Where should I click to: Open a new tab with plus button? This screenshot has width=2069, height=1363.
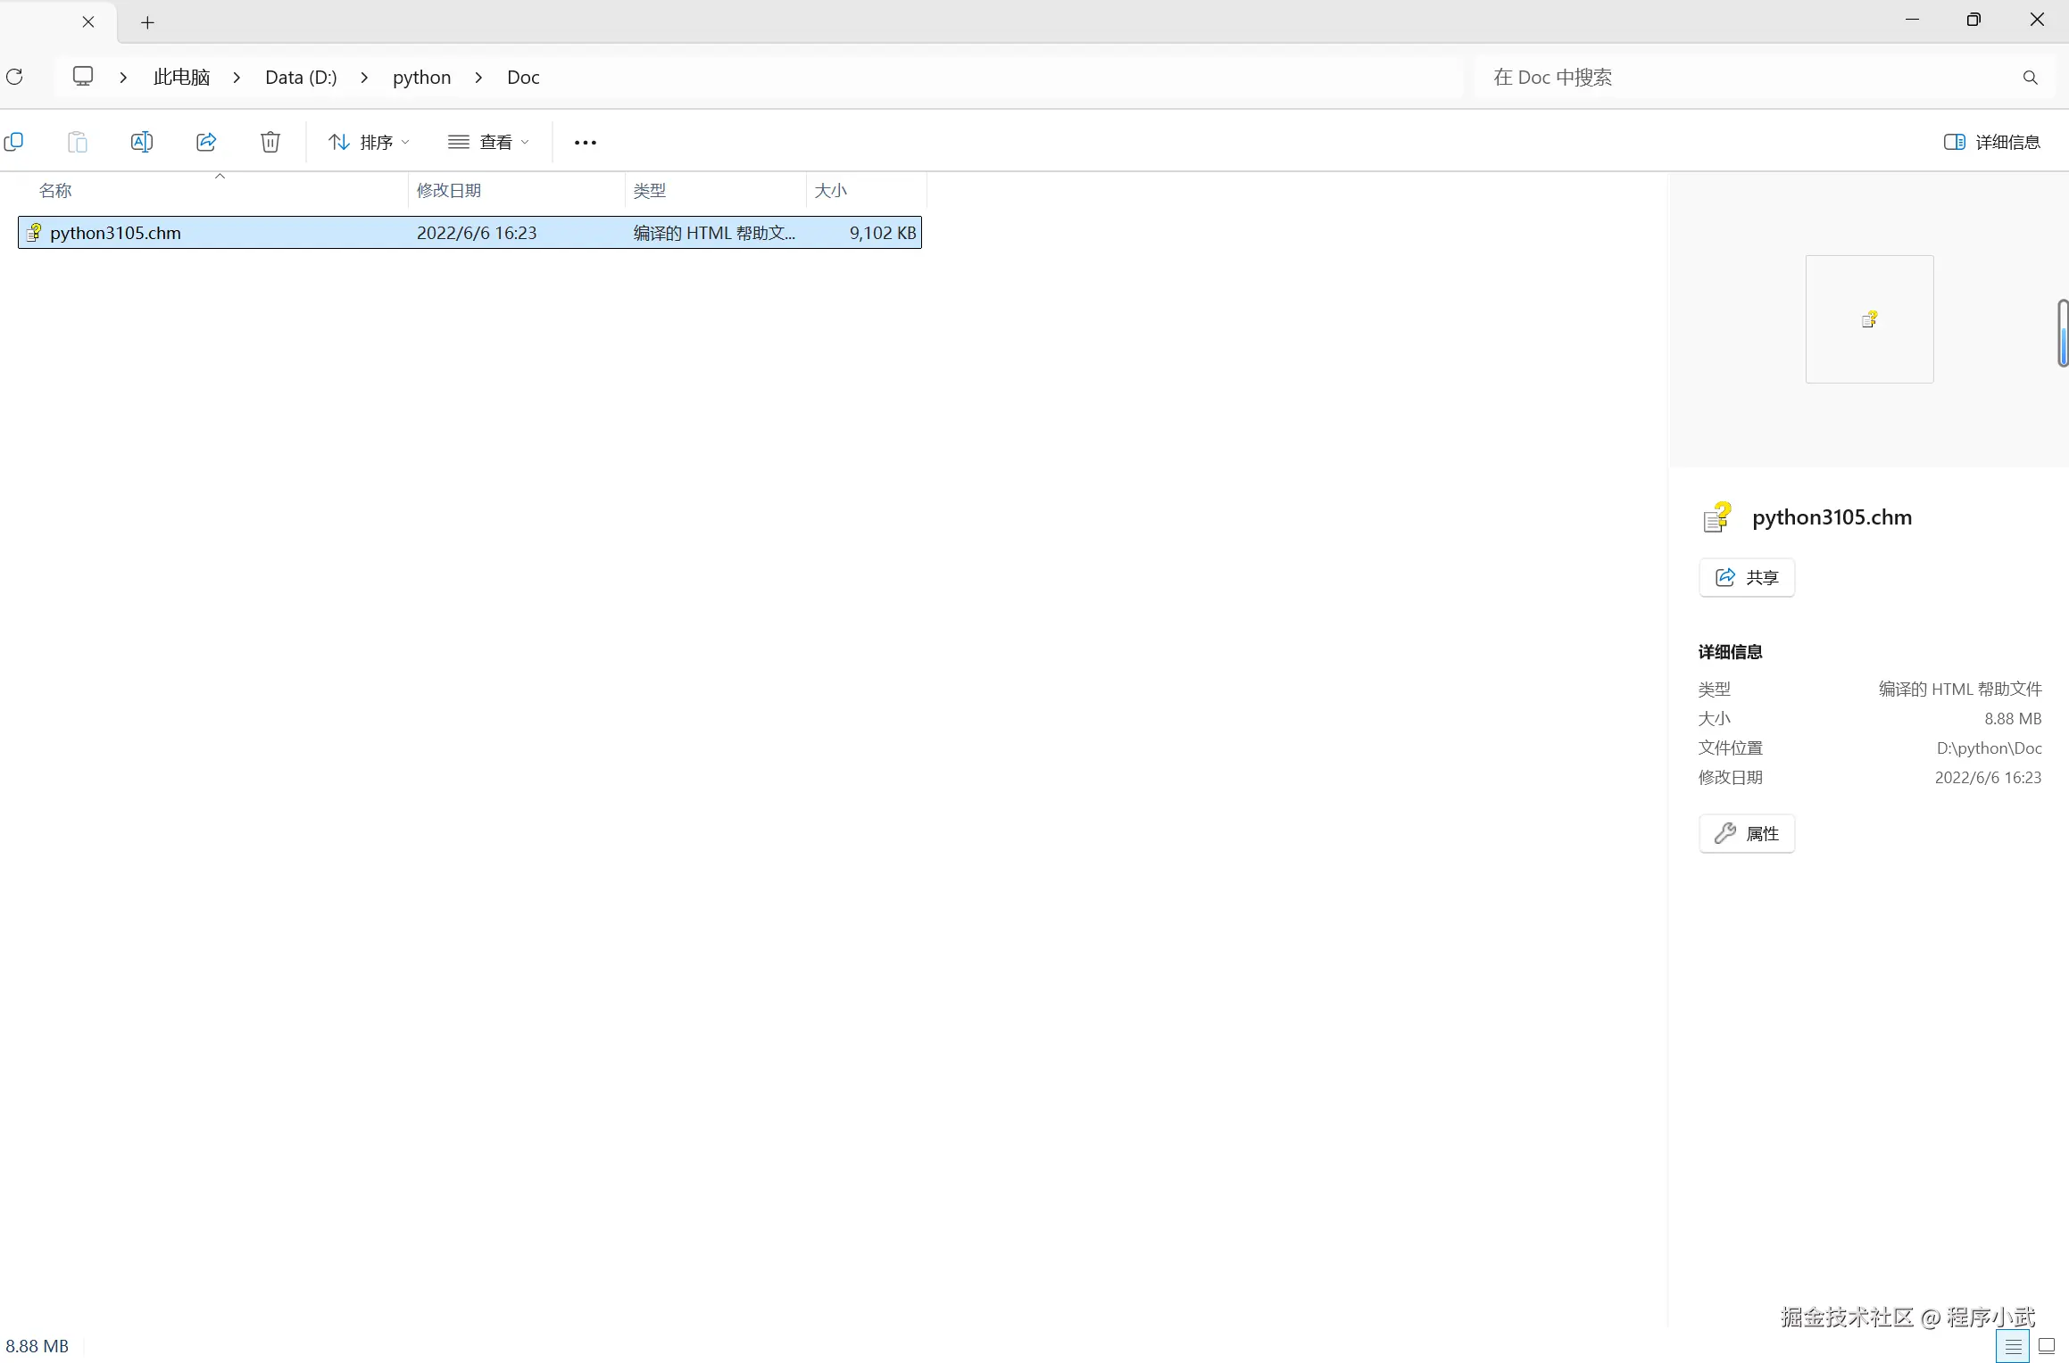[x=148, y=22]
